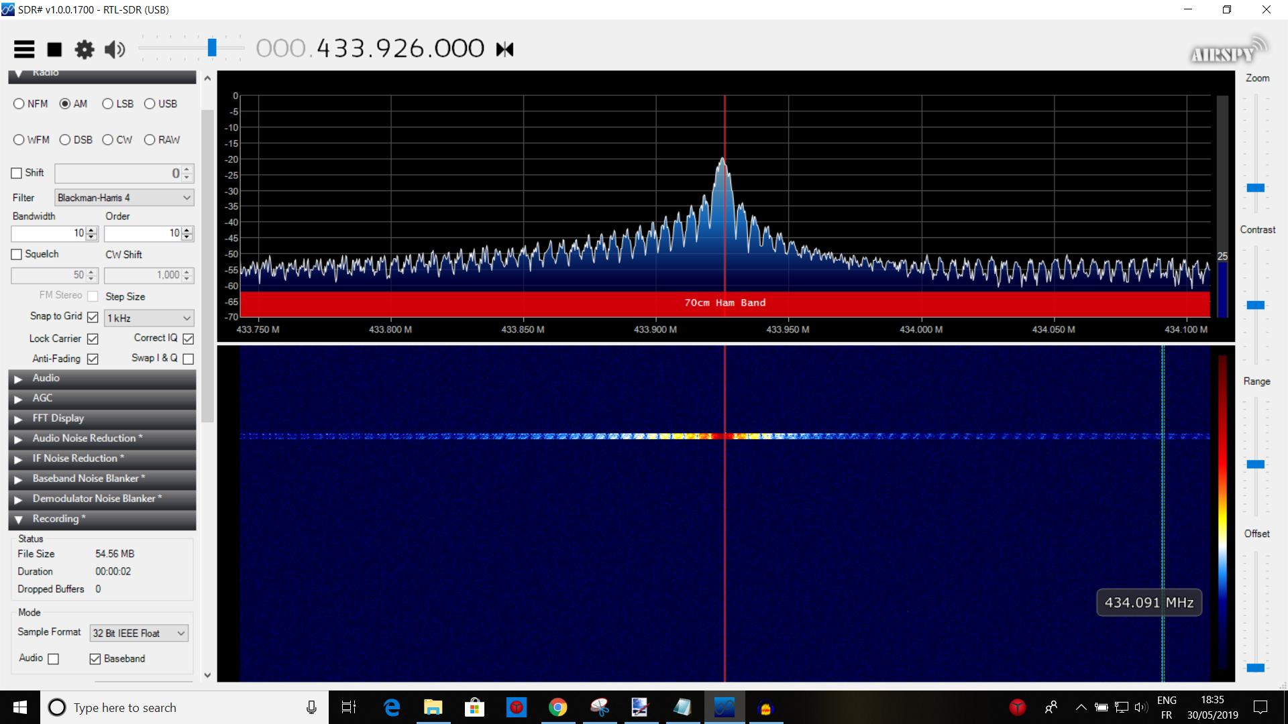
Task: Enable the Squelch checkbox
Action: coord(17,255)
